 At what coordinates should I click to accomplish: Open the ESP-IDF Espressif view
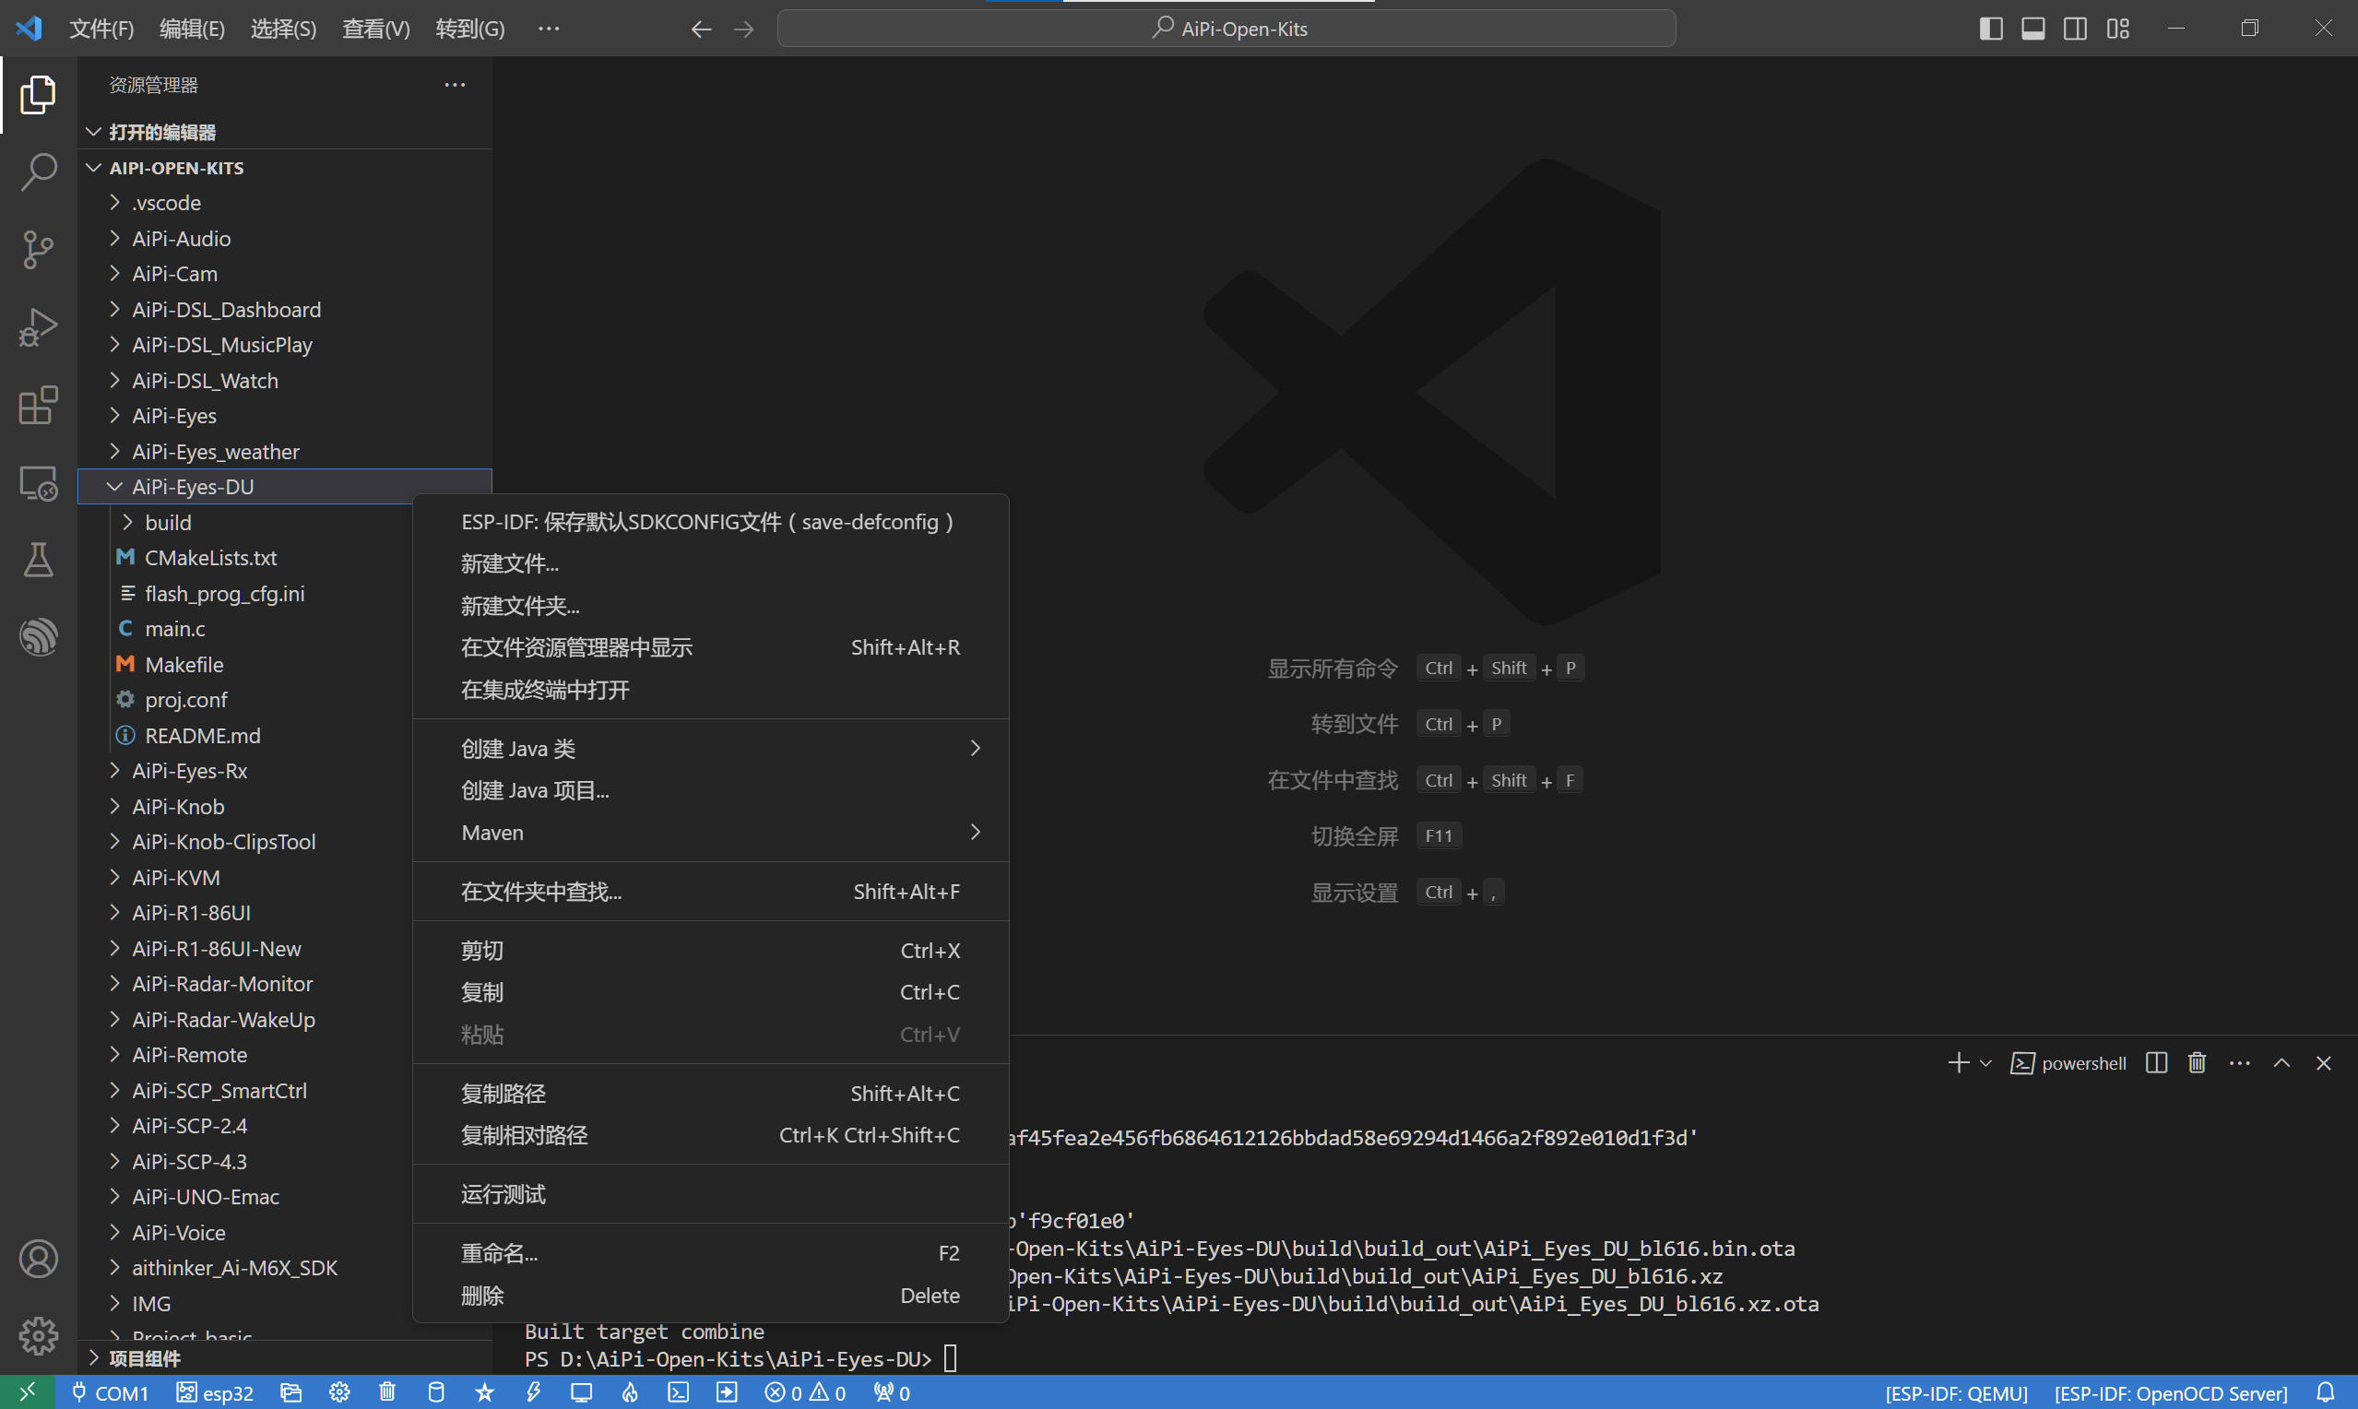[x=38, y=637]
